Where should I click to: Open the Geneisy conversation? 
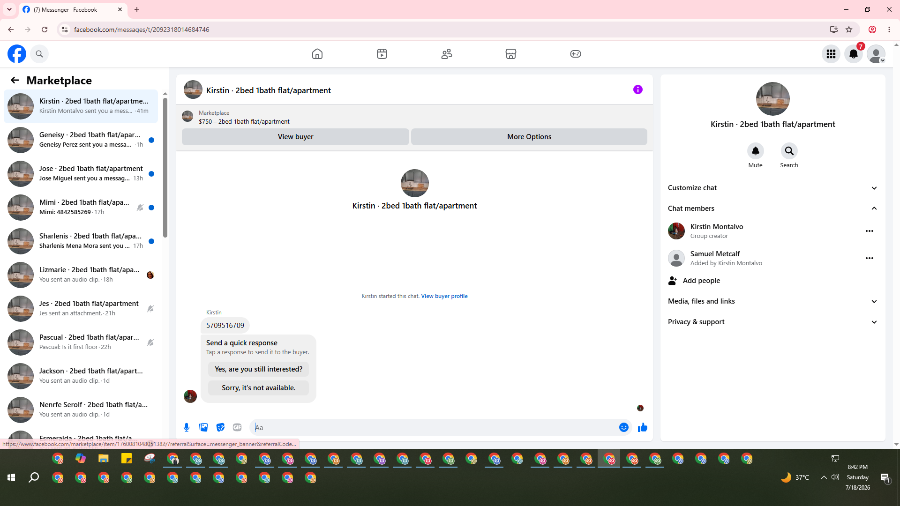[x=81, y=140]
